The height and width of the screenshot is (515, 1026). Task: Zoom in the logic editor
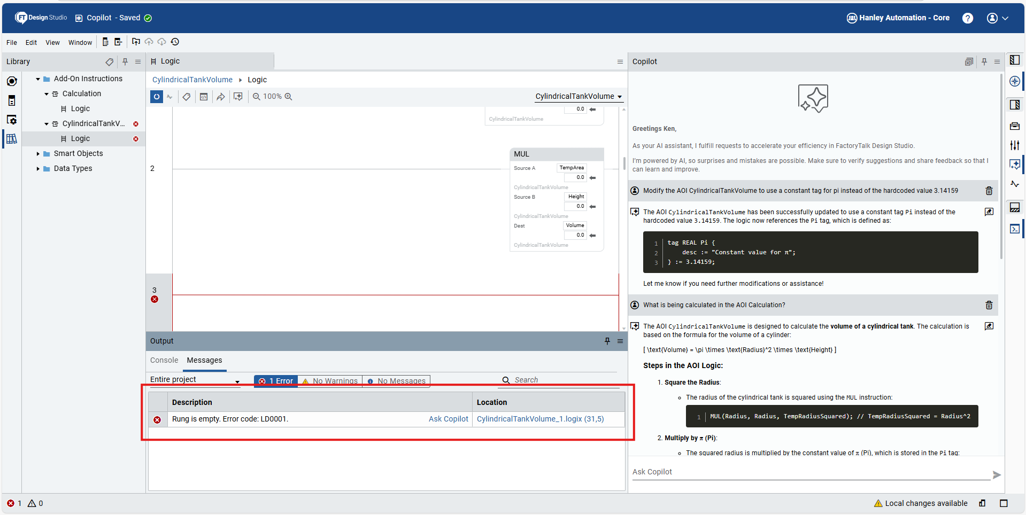pos(288,97)
